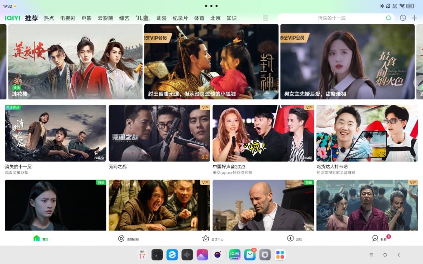The height and width of the screenshot is (264, 423).
Task: Open the show 消失的十一层
Action: click(56, 132)
